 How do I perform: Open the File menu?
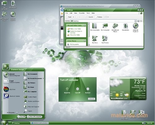pyautogui.click(x=67, y=13)
